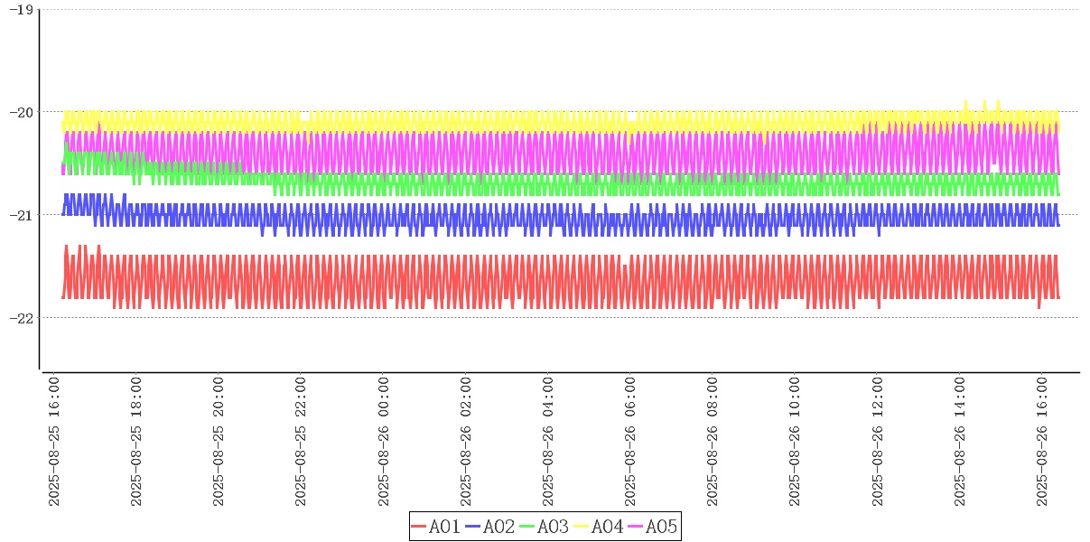
Task: Click the magenta A05 legend color marker
Action: pos(636,527)
